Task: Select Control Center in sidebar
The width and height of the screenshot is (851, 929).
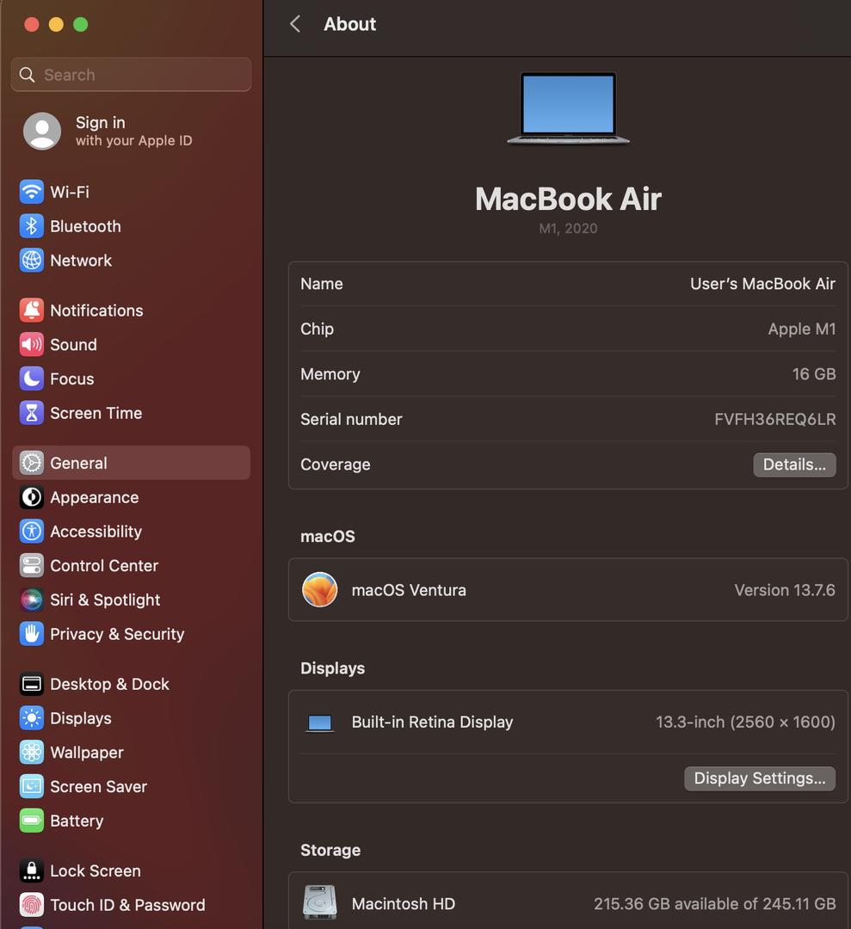Action: 131,565
